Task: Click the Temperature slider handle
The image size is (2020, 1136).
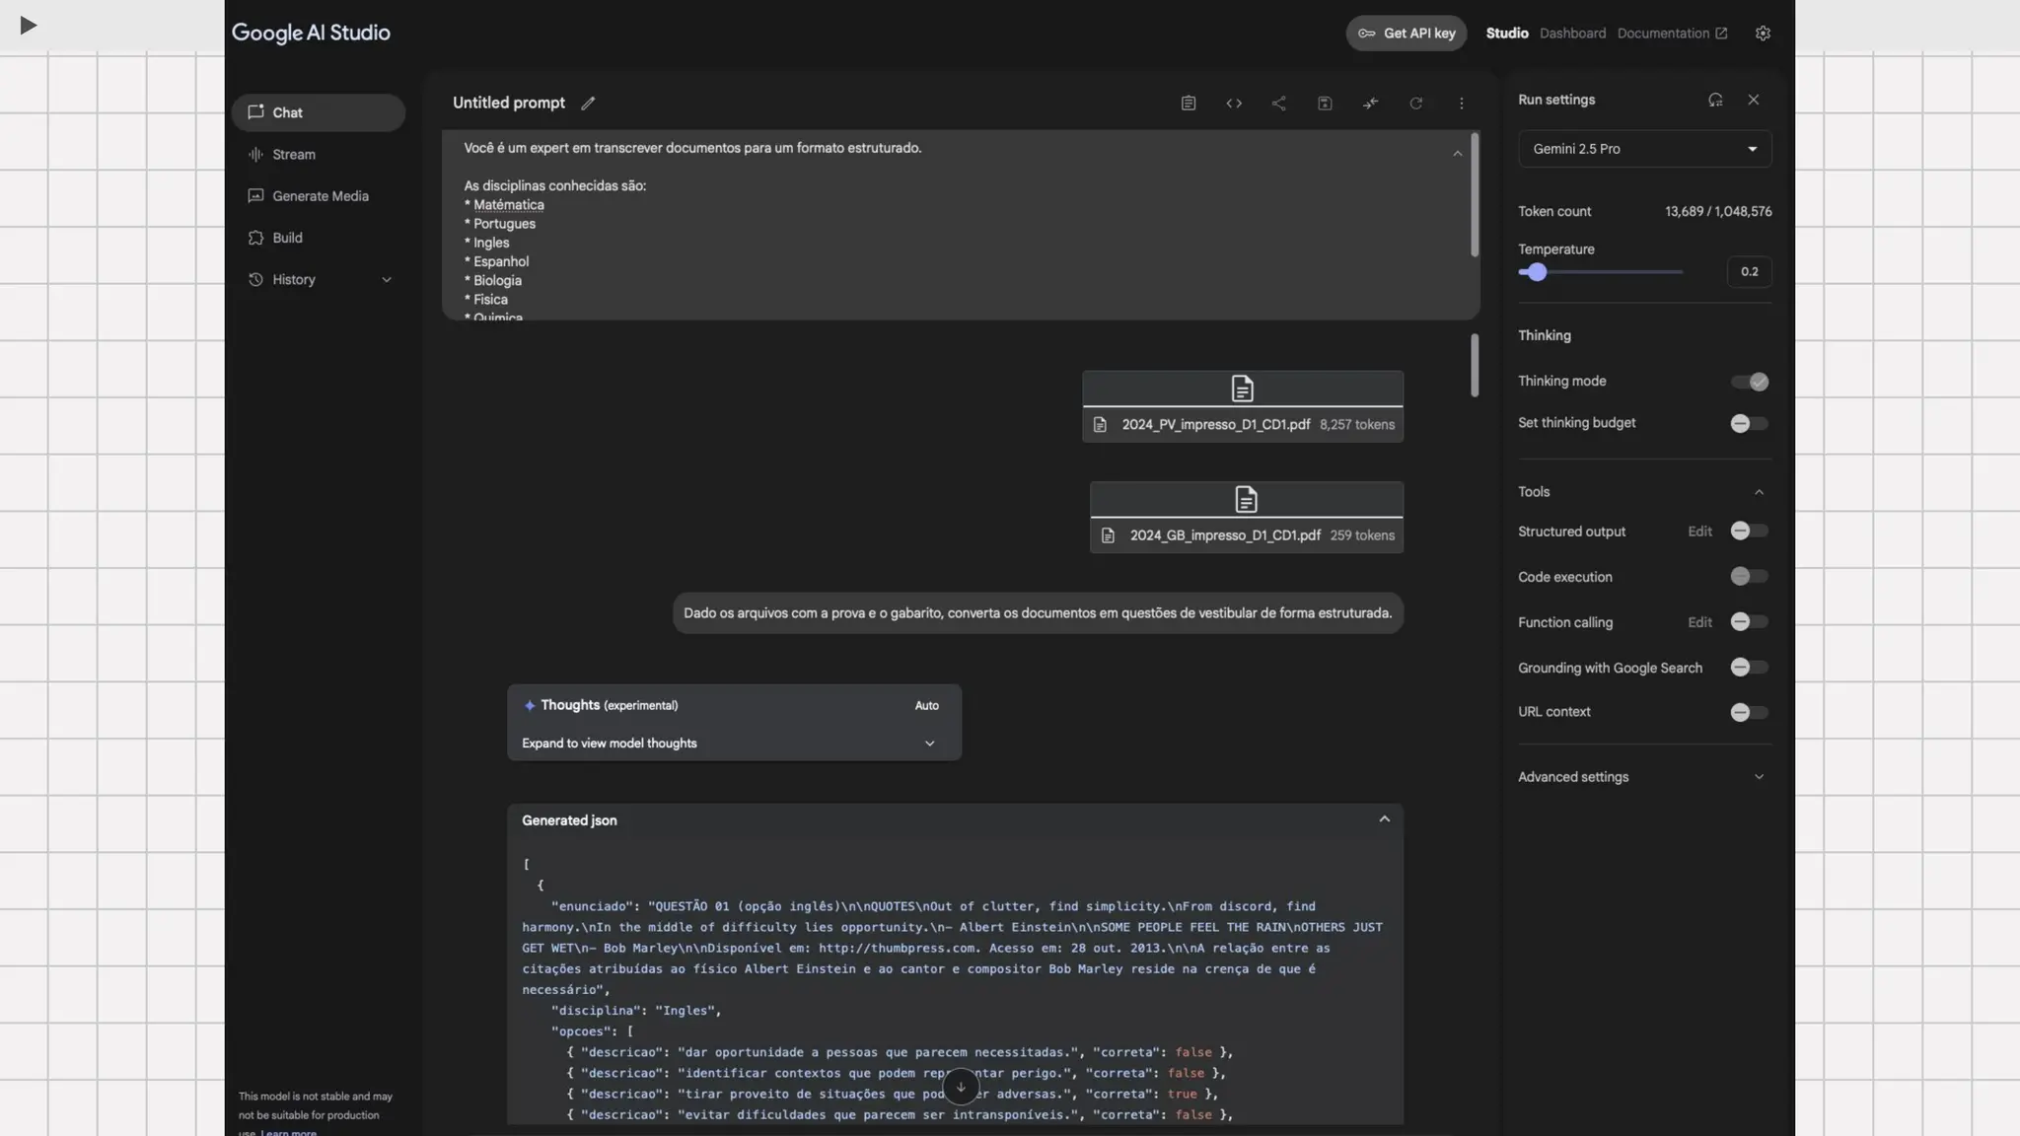Action: (1537, 272)
